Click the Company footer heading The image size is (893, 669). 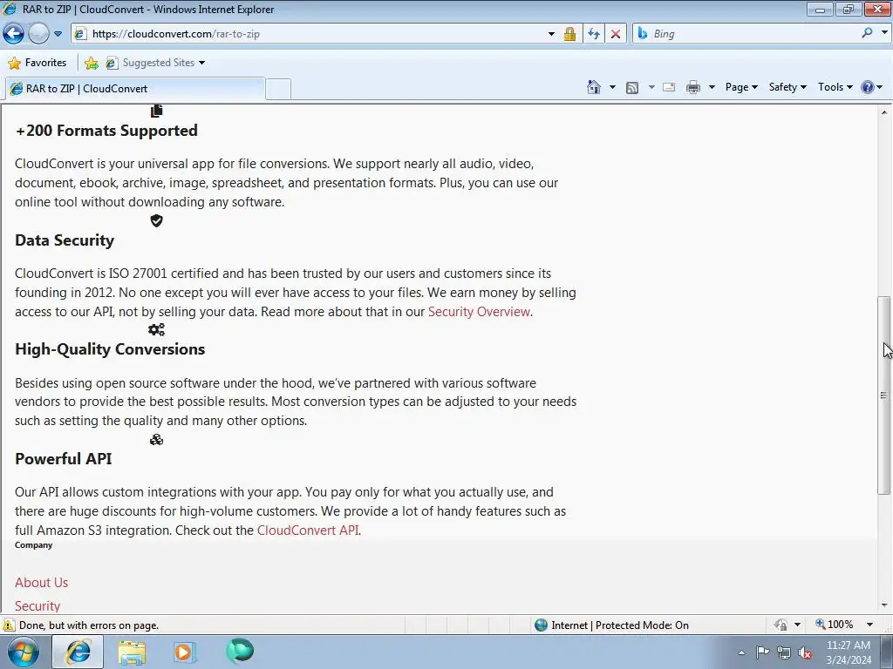click(34, 545)
